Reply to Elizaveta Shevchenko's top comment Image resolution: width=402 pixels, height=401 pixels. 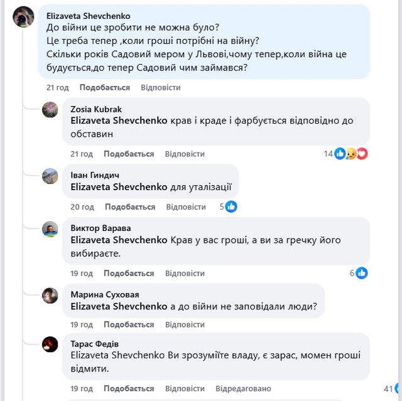161,87
